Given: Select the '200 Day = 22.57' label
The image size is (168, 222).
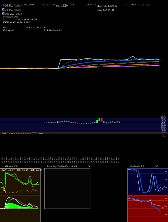Looking at the screenshot, I should [x=13, y=14].
